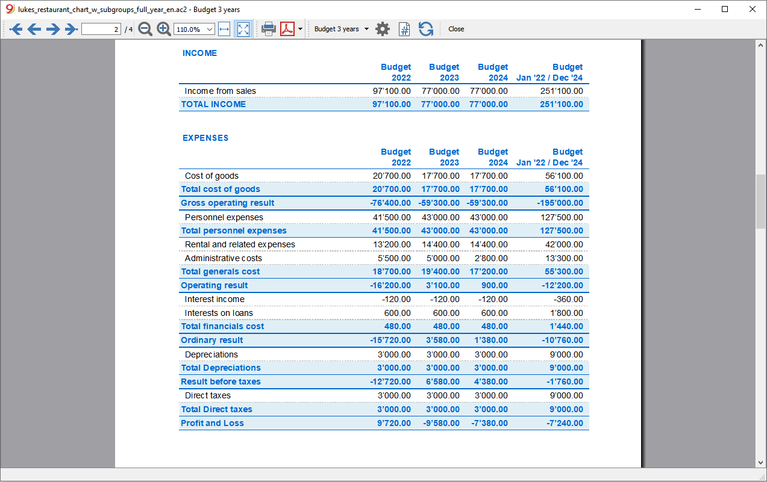Click the 251'100.00 total in the TOTAL INCOME row
The width and height of the screenshot is (767, 482).
tap(562, 104)
